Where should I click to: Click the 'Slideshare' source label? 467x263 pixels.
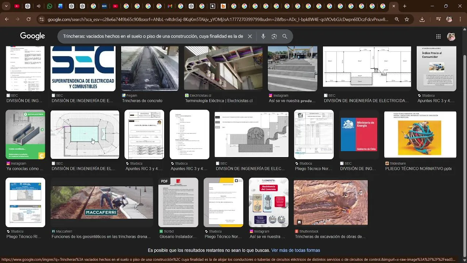(x=398, y=163)
